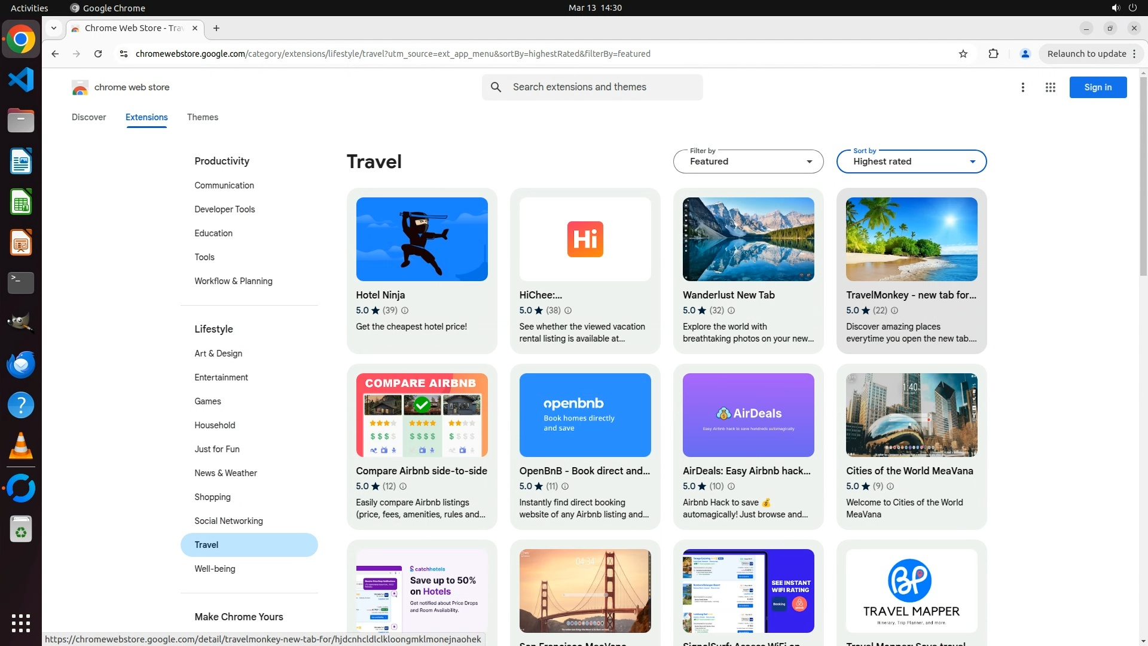
Task: Open Chrome Extensions puzzle icon
Action: pyautogui.click(x=993, y=54)
